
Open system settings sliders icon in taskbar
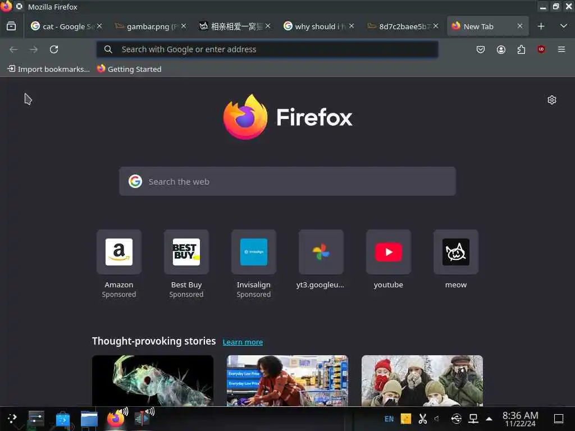coord(36,419)
